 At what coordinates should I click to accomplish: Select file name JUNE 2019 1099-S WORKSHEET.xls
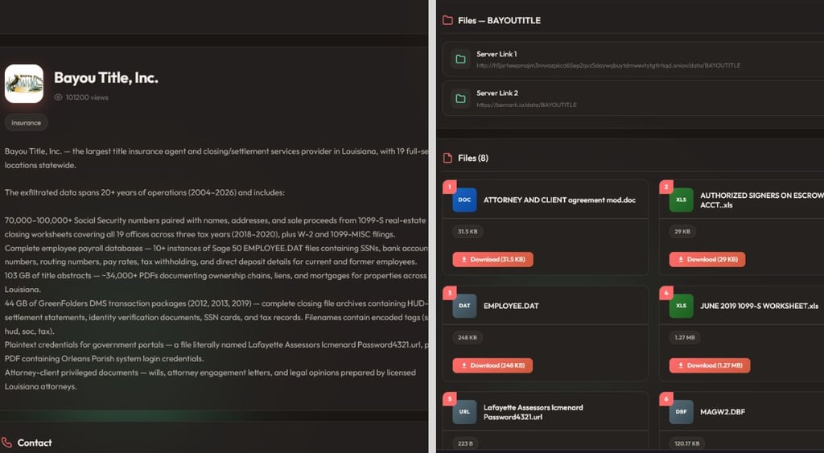coord(759,306)
